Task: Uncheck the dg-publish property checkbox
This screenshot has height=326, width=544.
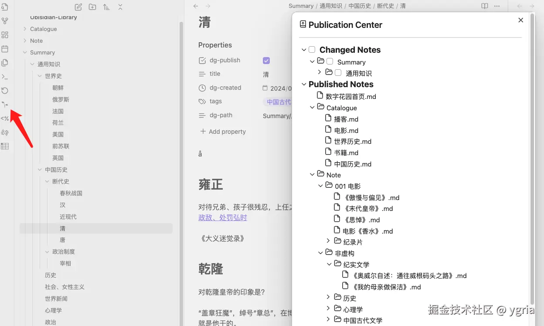Action: (266, 61)
